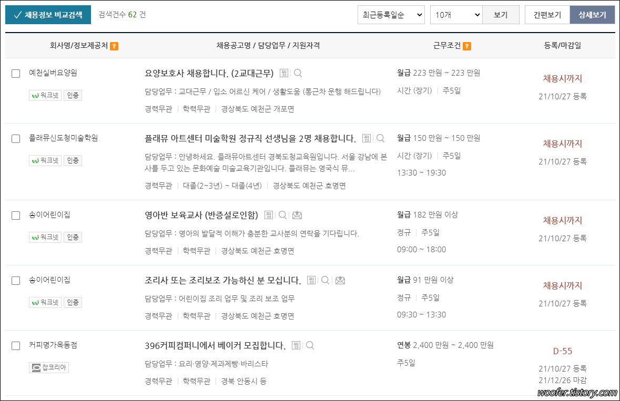Click salary text 월급 91 만원 이상

425,280
